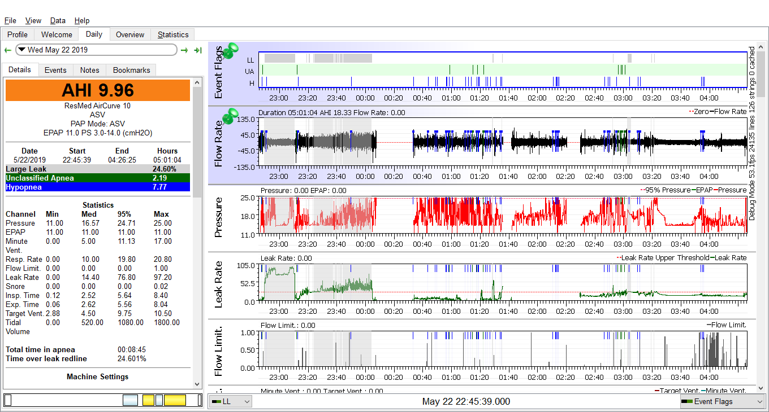This screenshot has width=769, height=412.
Task: Unpin the Event Flags graph via its green pushpin
Action: 231,51
